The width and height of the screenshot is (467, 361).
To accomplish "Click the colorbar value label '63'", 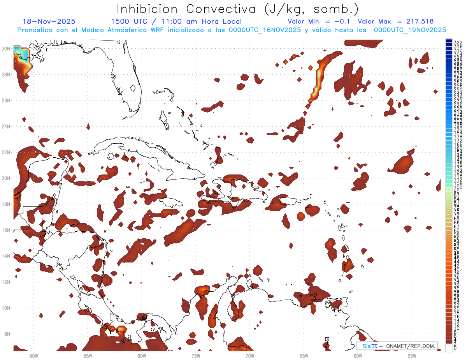I will pos(457,227).
